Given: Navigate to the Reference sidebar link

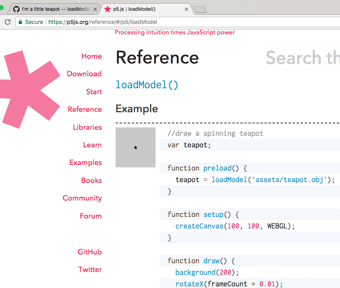Looking at the screenshot, I should point(84,109).
